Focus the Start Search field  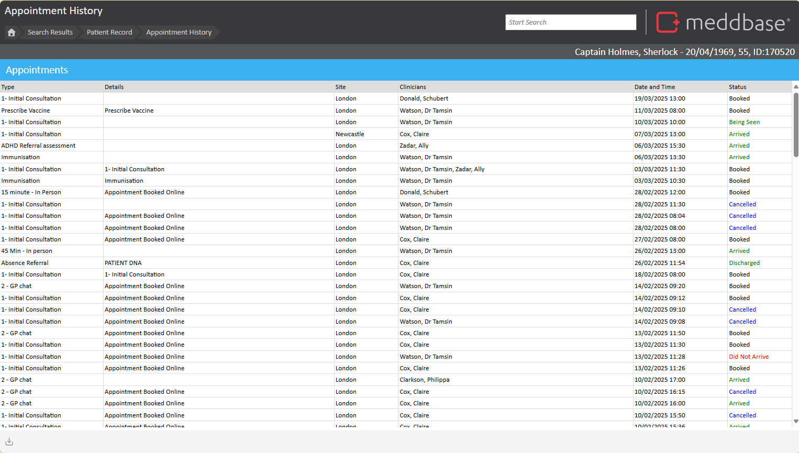click(570, 23)
